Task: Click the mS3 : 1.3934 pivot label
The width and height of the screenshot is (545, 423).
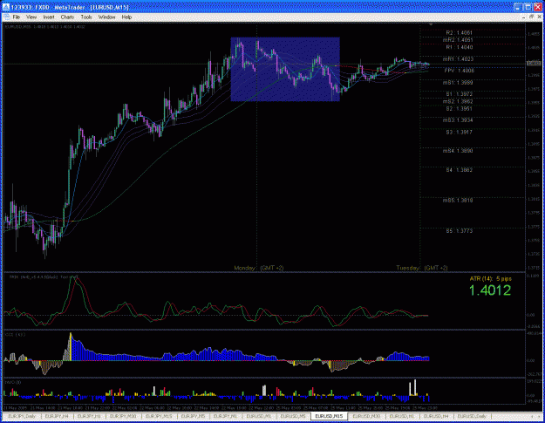Action: 458,120
